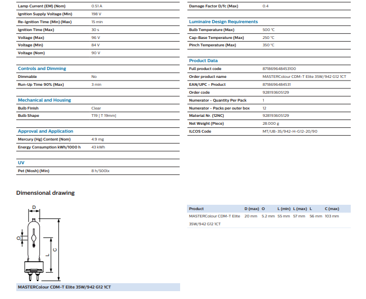Select the Approval and Application heading
Viewport: 366px width, 299px height.
(45, 131)
